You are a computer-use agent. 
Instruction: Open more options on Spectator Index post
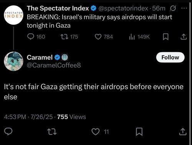click(x=184, y=8)
